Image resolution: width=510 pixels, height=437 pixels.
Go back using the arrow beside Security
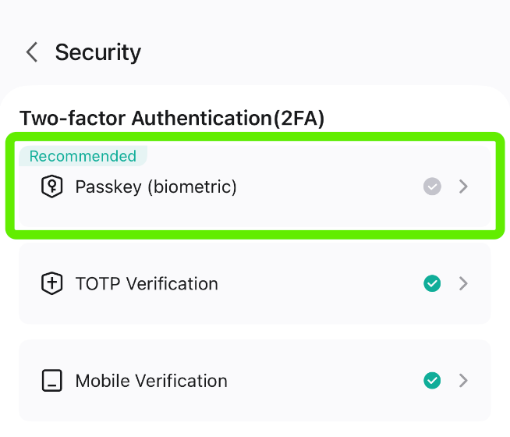32,52
